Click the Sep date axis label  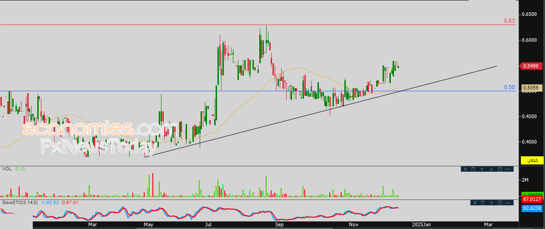(x=279, y=225)
